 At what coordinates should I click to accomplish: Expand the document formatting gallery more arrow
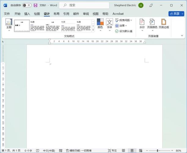pyautogui.click(x=93, y=30)
